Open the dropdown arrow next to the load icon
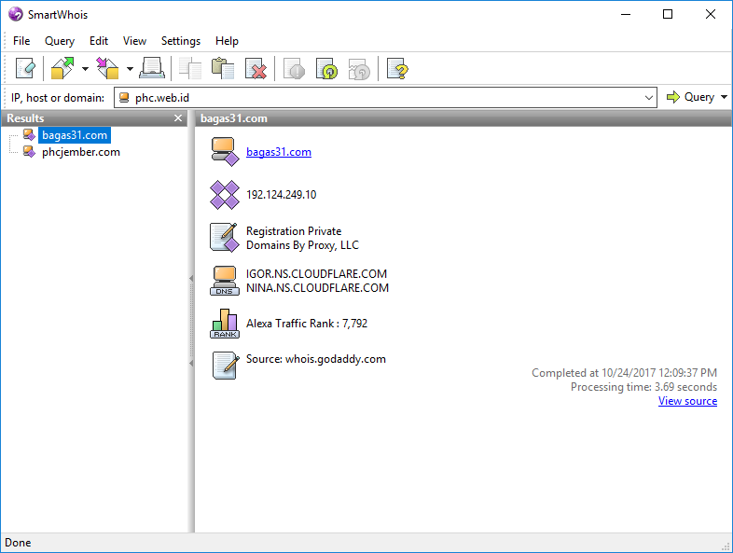The height and width of the screenshot is (553, 733). click(85, 69)
